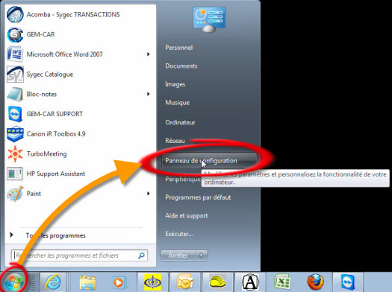Expand the Paint recent files arrow
Screen dimensions: 392x292
coord(149,194)
